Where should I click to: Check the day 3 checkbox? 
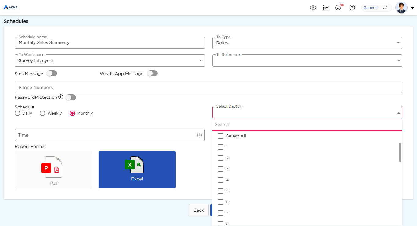tap(220, 169)
